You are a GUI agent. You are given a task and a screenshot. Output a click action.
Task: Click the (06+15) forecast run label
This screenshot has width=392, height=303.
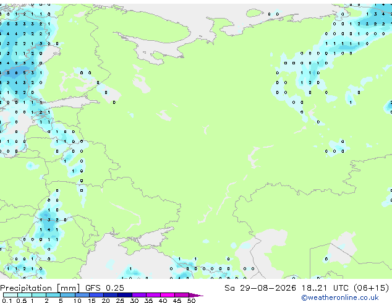[372, 288]
